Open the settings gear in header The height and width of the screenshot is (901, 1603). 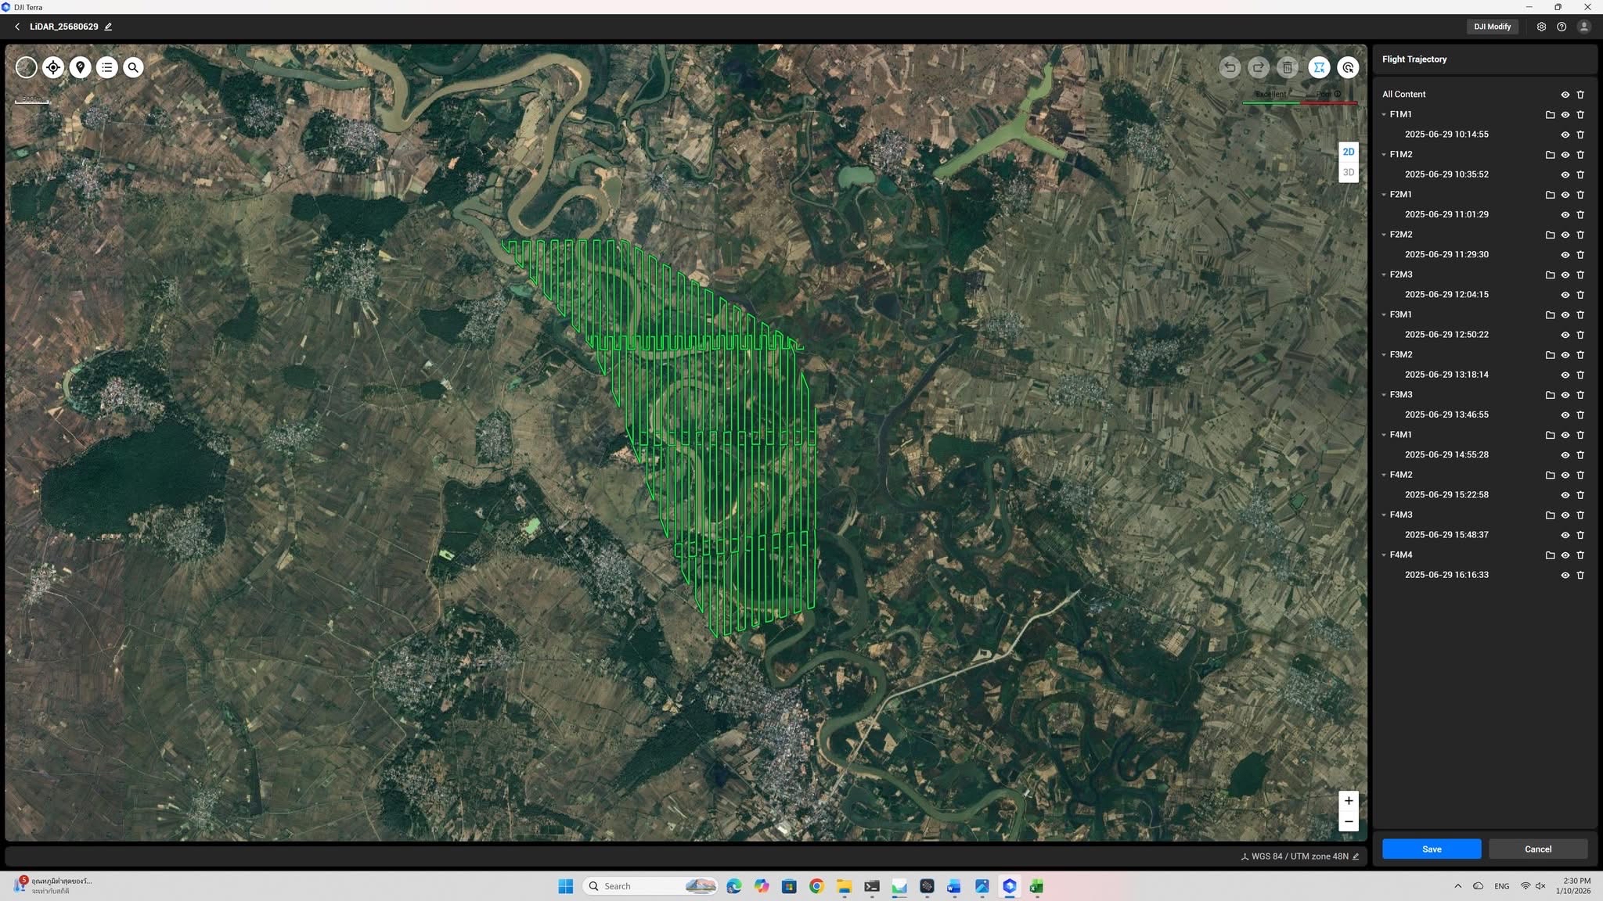1541,27
